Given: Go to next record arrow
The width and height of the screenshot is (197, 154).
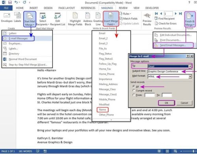Looking at the screenshot, I should [x=176, y=13].
